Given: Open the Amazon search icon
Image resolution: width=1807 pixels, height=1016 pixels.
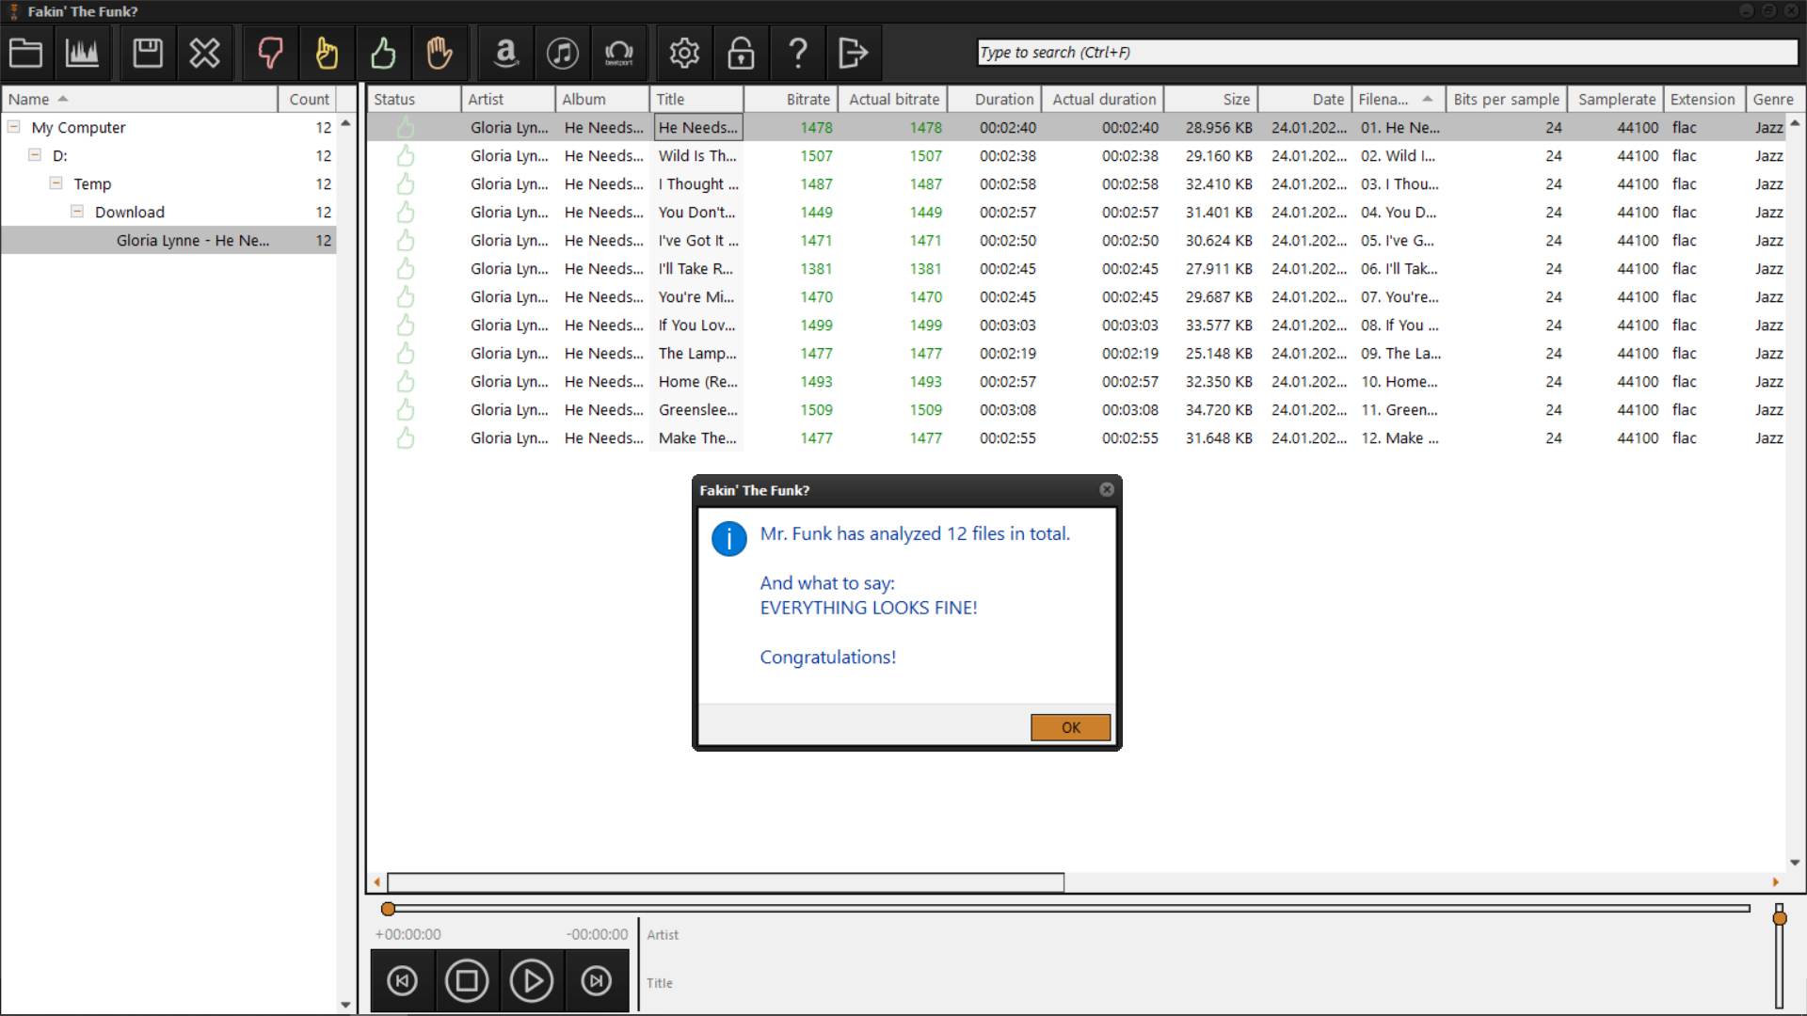Looking at the screenshot, I should pos(505,53).
